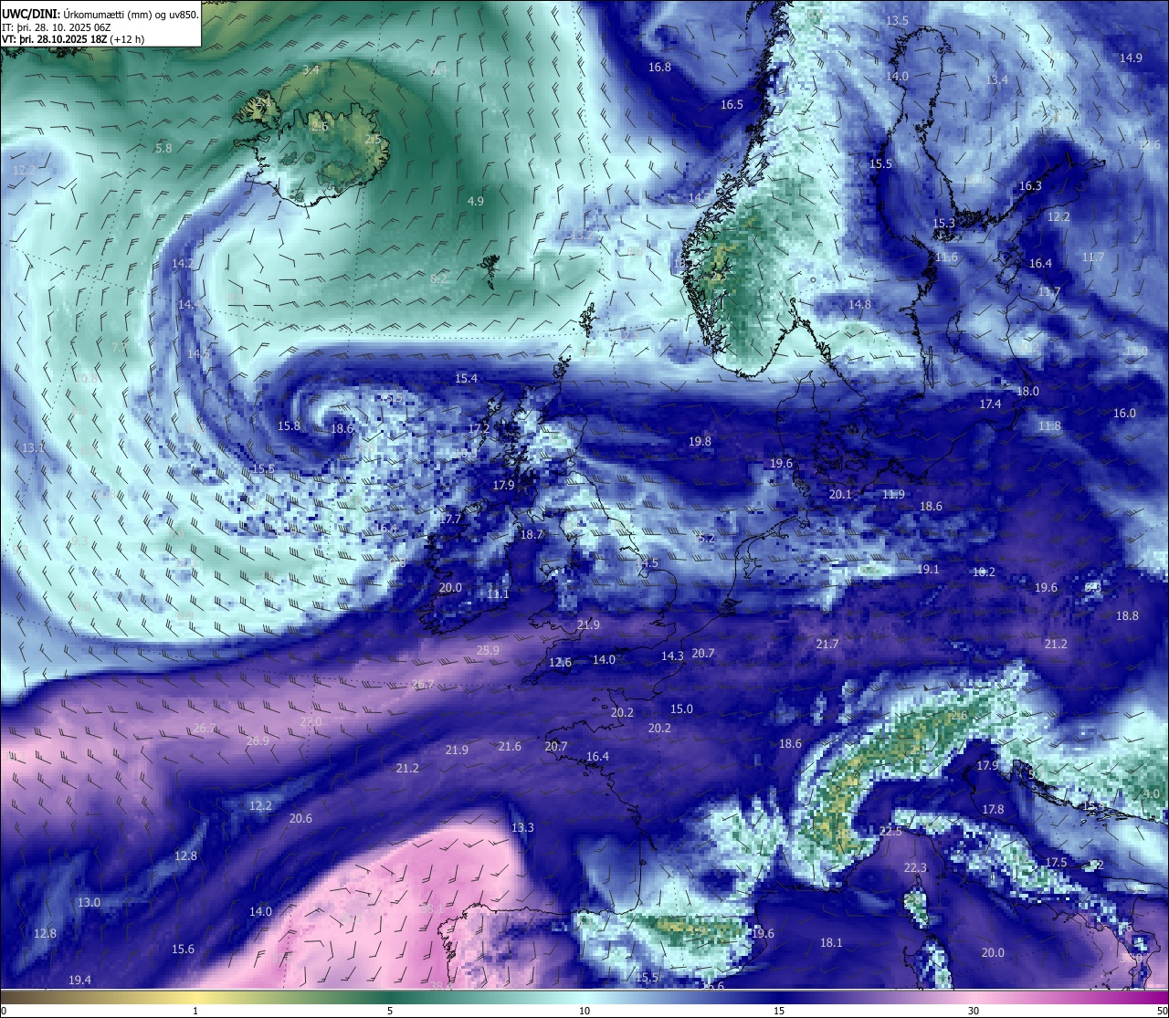The width and height of the screenshot is (1169, 1018).
Task: Click the 50 tick on the color scale
Action: pyautogui.click(x=1162, y=1011)
